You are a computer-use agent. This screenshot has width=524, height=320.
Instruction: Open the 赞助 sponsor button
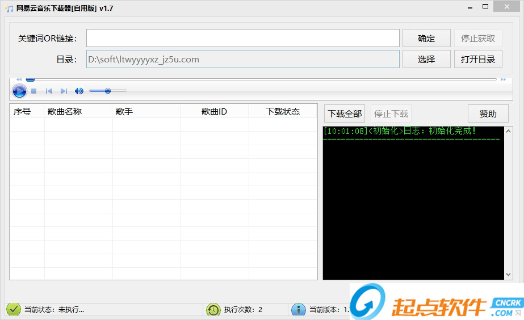pos(488,113)
